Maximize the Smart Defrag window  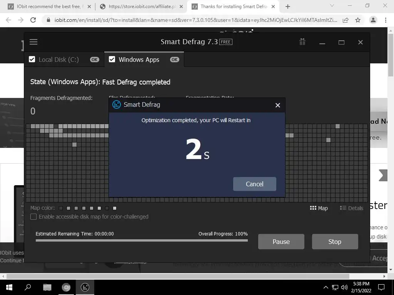pyautogui.click(x=341, y=42)
